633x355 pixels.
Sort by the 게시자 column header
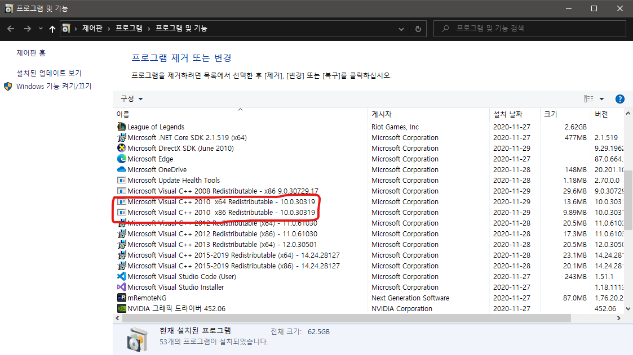point(428,114)
